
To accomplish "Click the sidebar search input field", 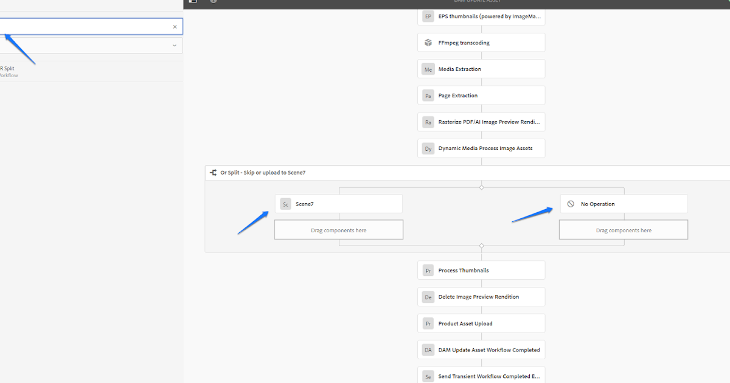I will 85,26.
